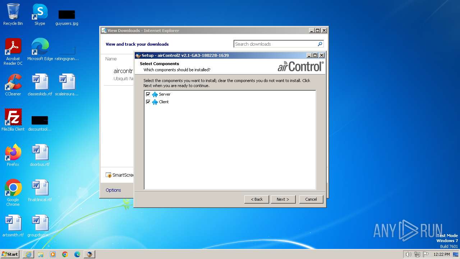The width and height of the screenshot is (460, 259).
Task: Select the Client component label
Action: 164,102
